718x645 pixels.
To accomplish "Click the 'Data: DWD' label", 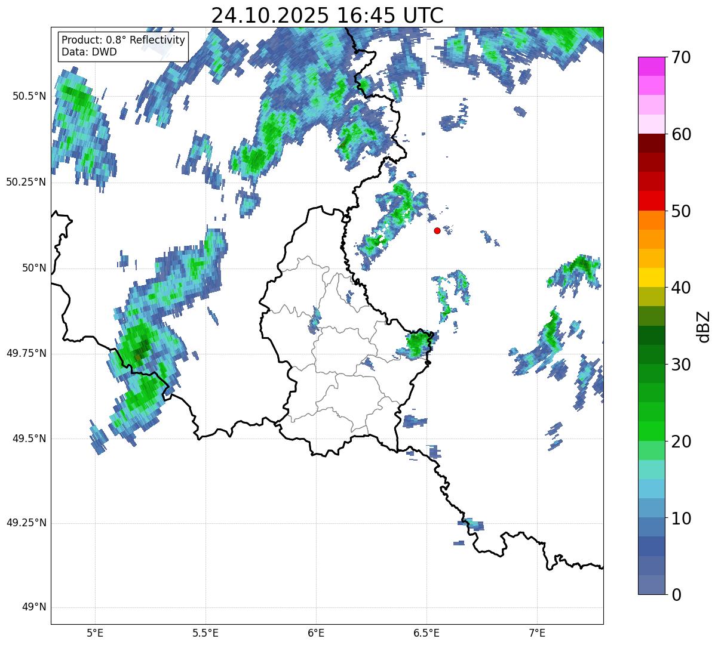I will click(x=89, y=52).
